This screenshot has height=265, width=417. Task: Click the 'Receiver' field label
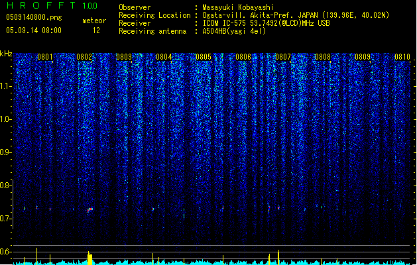(x=135, y=23)
